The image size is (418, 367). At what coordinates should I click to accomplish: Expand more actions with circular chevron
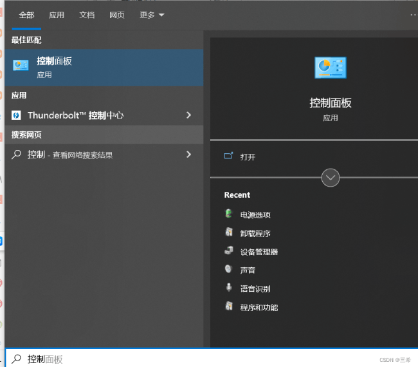[331, 178]
